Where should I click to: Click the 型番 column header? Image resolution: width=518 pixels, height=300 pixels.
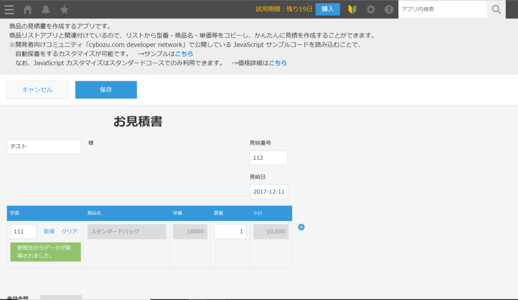15,213
